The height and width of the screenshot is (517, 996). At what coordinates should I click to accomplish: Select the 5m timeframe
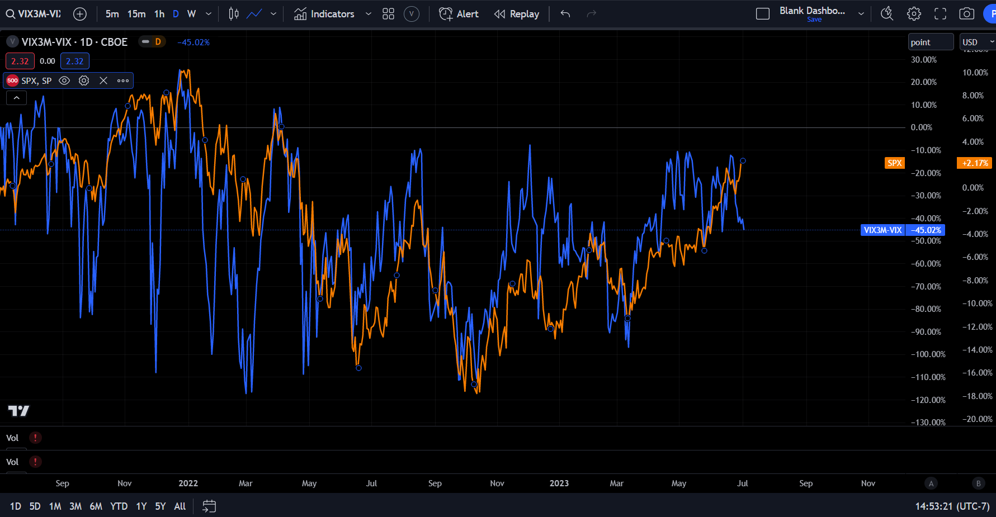[x=112, y=14]
